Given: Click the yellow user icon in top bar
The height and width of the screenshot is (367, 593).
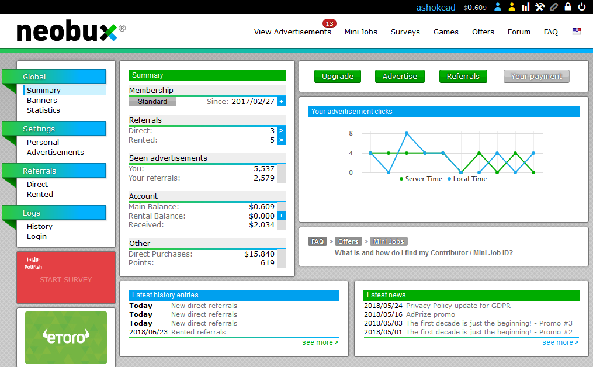Looking at the screenshot, I should click(512, 7).
